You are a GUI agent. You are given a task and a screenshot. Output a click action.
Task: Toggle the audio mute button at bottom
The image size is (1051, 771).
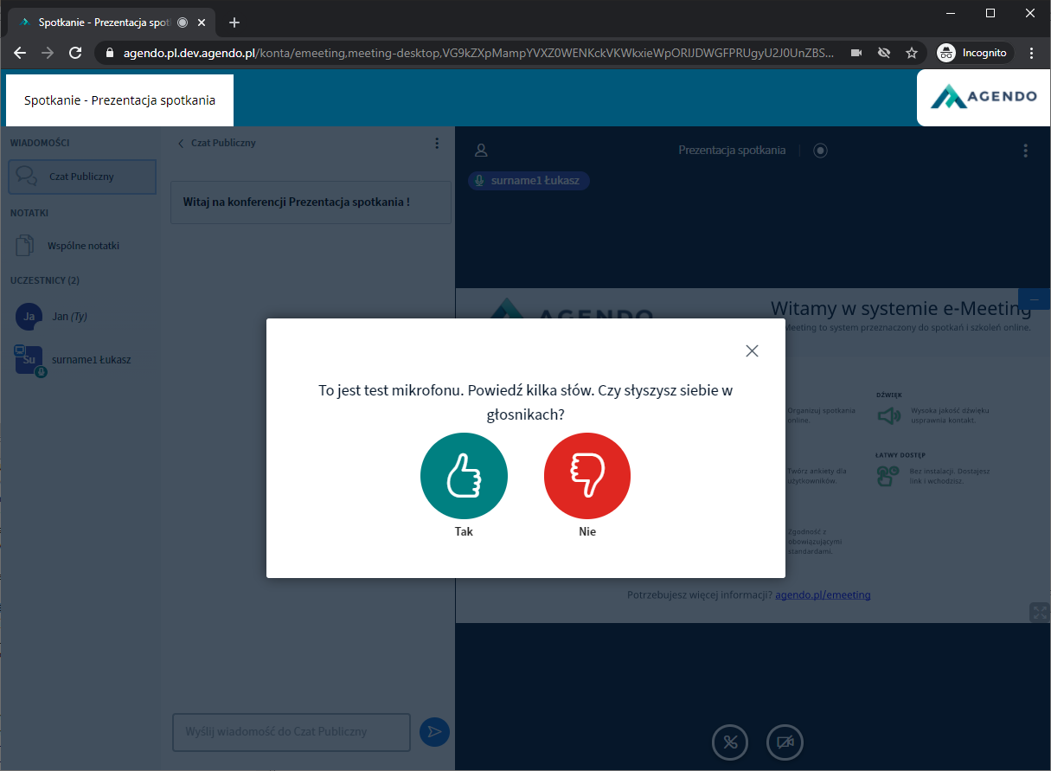730,742
